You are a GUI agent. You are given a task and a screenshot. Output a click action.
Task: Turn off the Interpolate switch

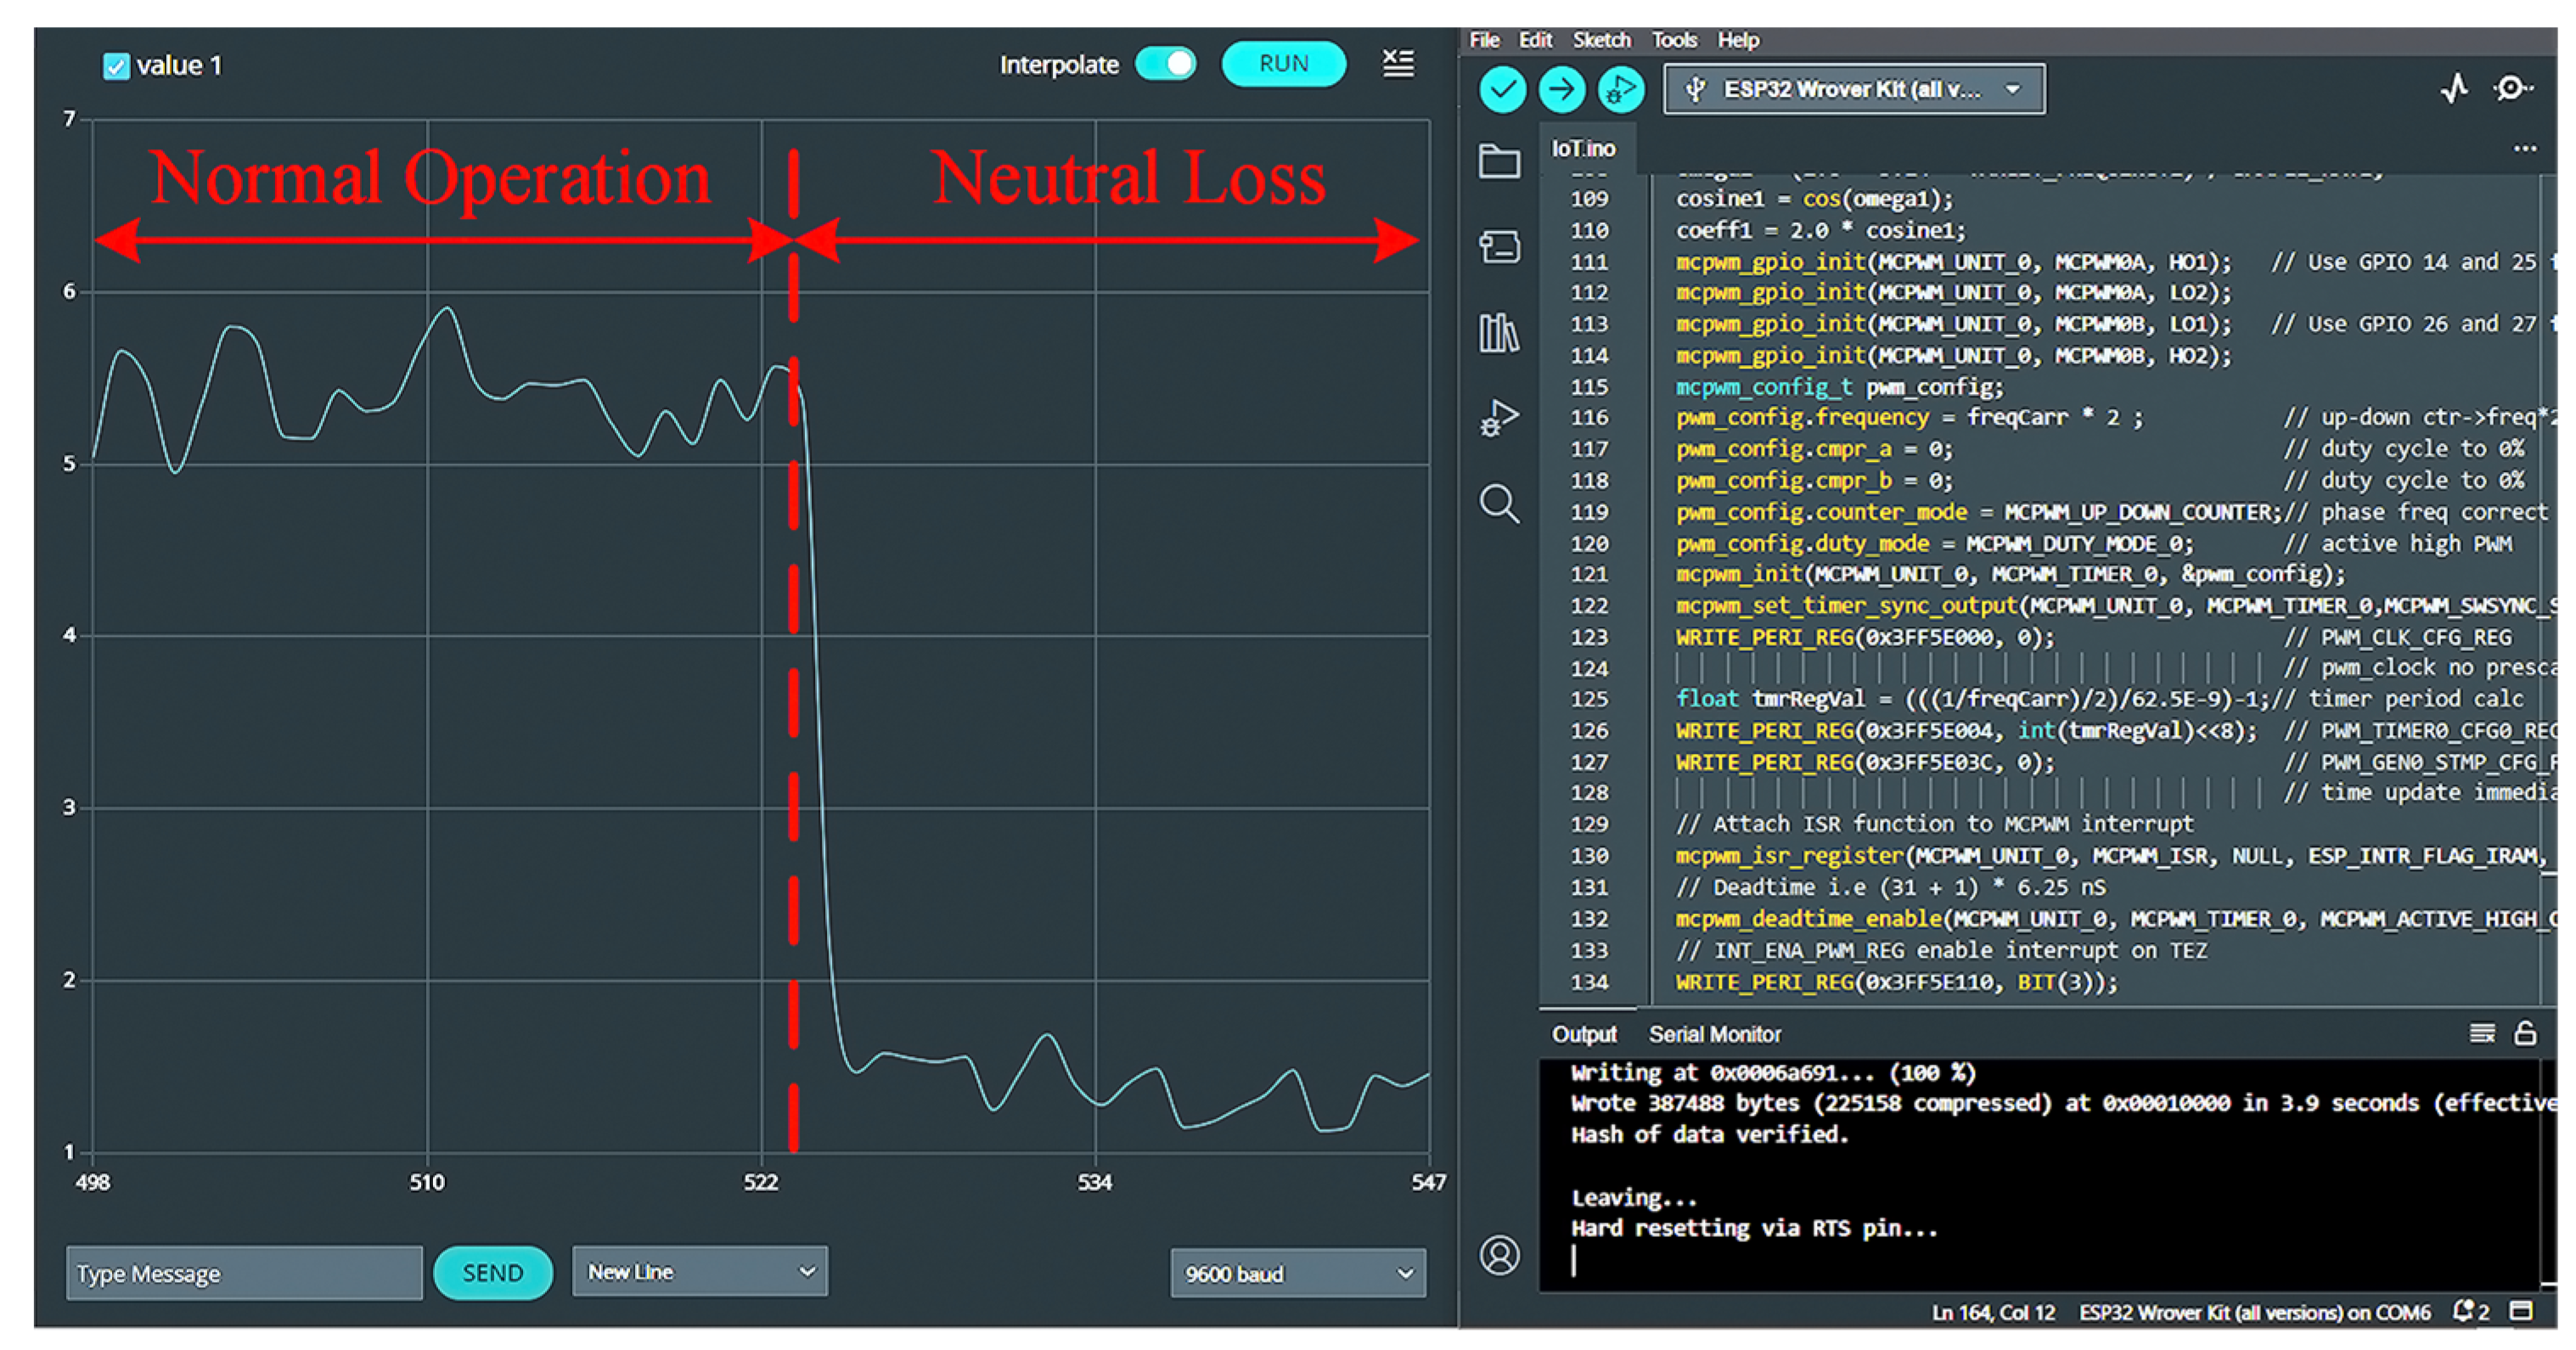click(1166, 64)
